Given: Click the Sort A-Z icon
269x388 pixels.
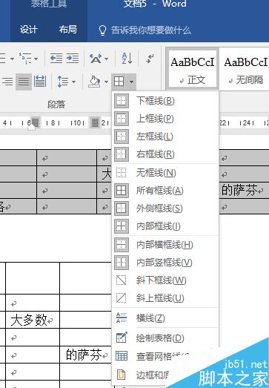Looking at the screenshot, I should [x=127, y=59].
